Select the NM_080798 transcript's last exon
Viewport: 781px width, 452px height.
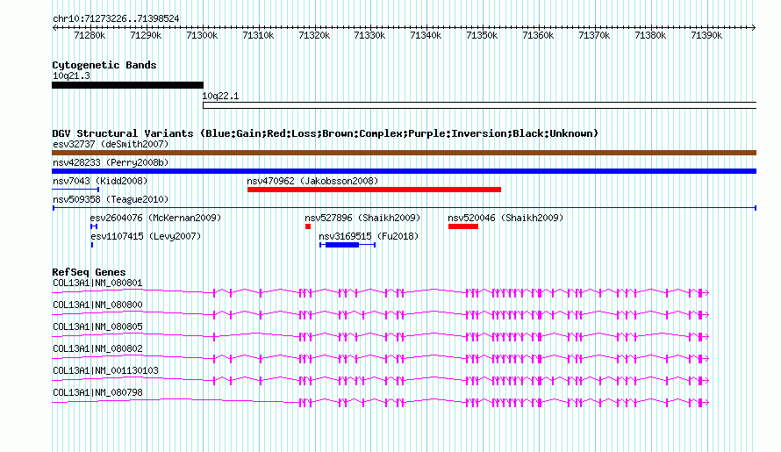coord(701,403)
